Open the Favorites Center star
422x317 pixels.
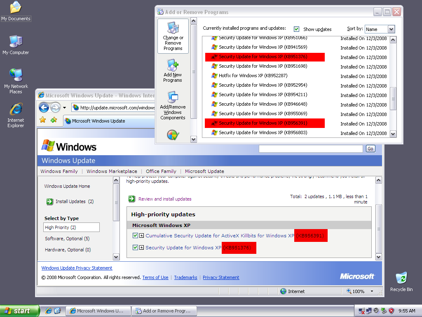(x=43, y=120)
